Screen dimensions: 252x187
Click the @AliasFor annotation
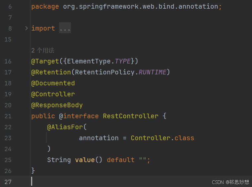pyautogui.click(x=65, y=127)
